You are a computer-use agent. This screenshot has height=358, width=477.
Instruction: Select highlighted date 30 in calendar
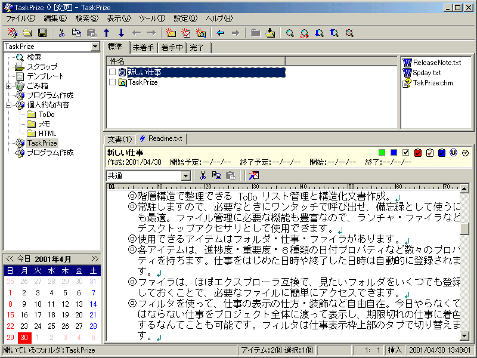coord(24,337)
